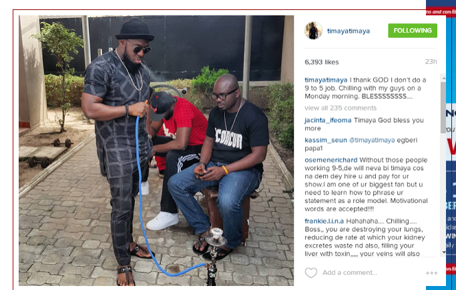Screen dimensions: 456x290
Task: Click the comments scrollbar up arrow
Action: (443, 78)
